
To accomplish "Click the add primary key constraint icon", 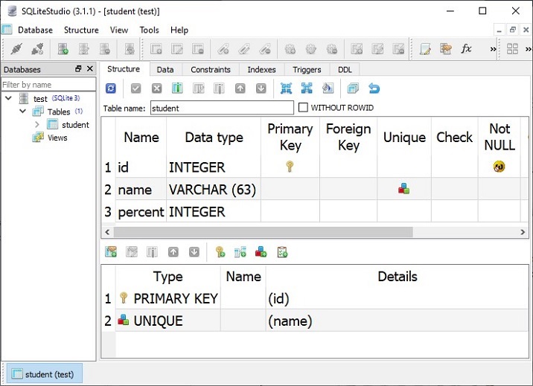I will (x=220, y=252).
